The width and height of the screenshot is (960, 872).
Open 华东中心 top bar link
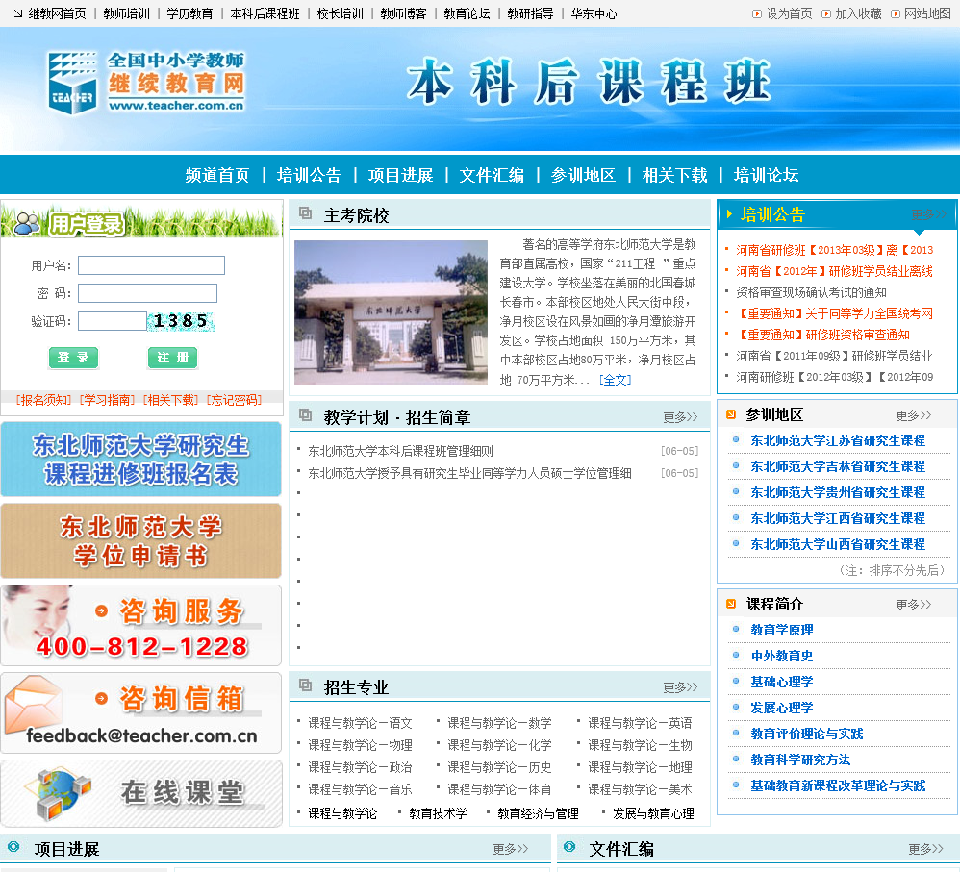click(x=594, y=13)
